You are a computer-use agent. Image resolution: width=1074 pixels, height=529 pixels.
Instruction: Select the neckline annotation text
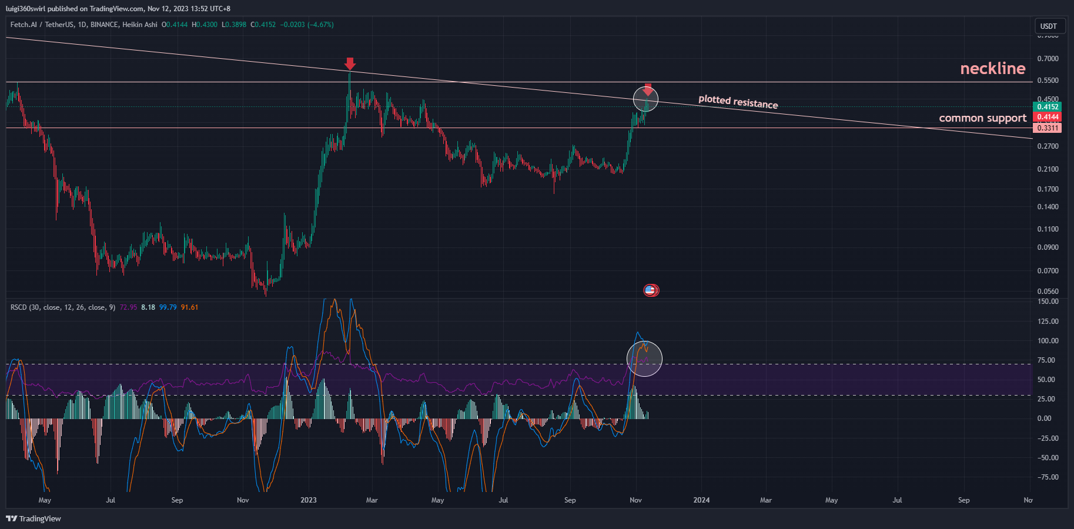[x=993, y=69]
